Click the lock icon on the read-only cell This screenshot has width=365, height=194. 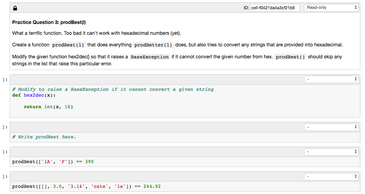pyautogui.click(x=15, y=8)
